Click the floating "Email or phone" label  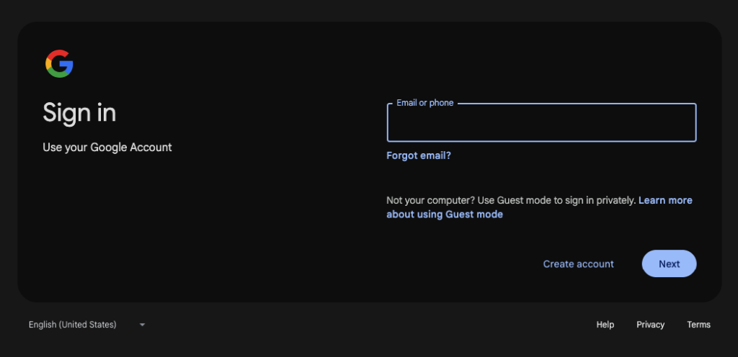coord(424,103)
